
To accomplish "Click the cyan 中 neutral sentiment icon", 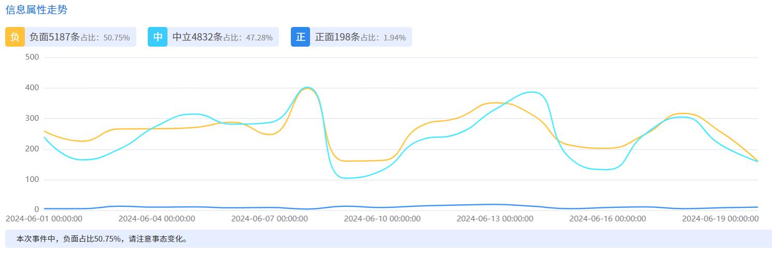I will (x=158, y=37).
